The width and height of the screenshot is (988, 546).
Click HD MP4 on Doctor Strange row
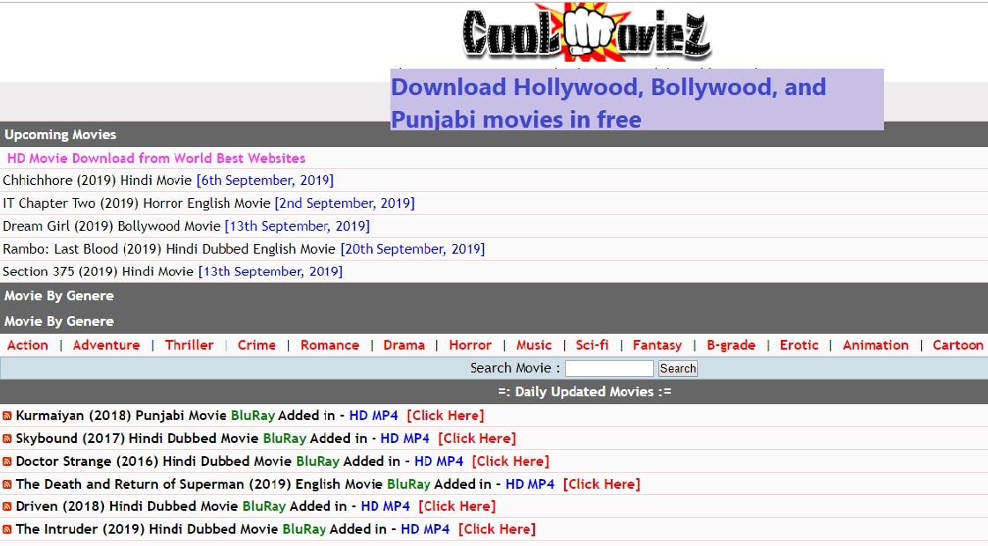point(439,461)
